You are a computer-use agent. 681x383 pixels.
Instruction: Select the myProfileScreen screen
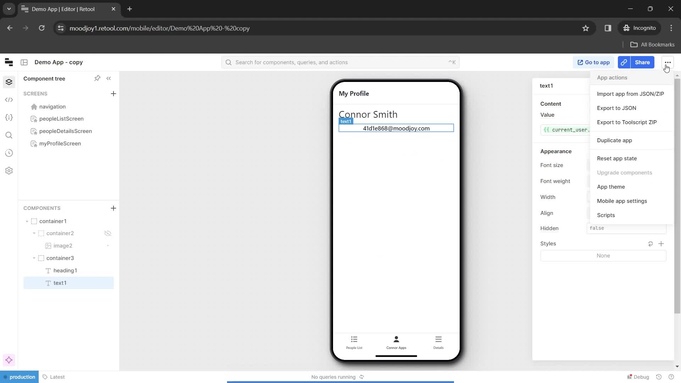[x=60, y=144]
